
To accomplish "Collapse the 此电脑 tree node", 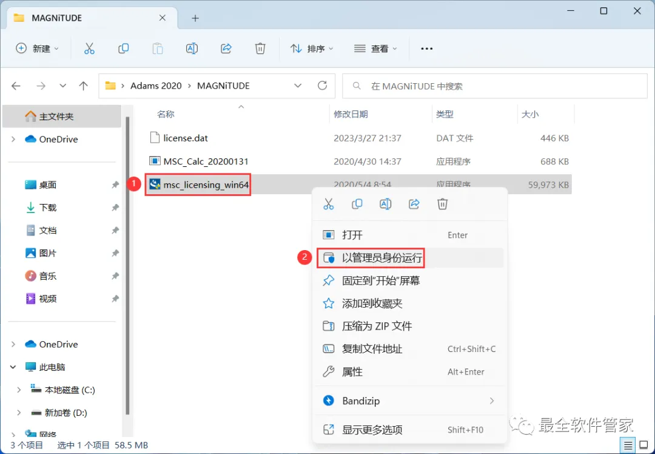I will coord(13,367).
